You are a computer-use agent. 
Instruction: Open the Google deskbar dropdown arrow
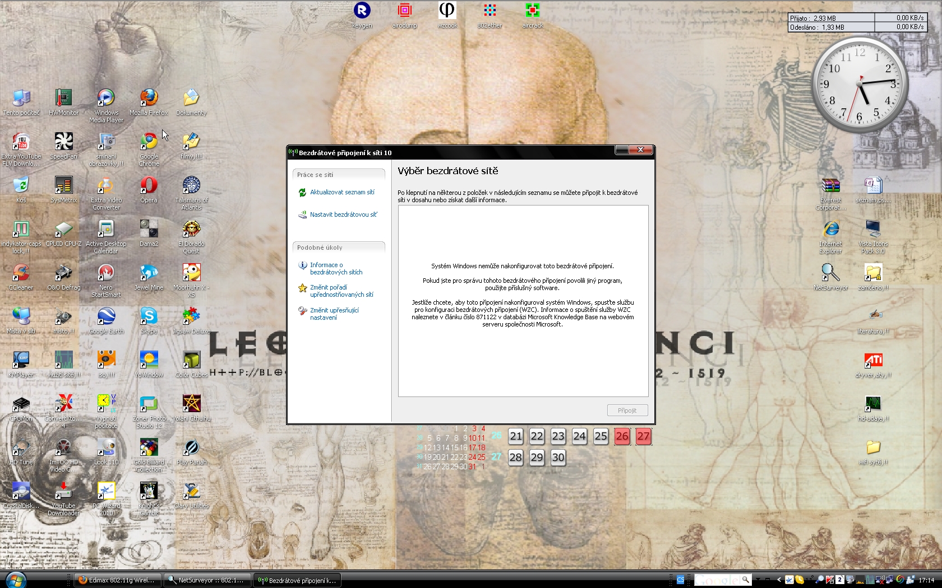[758, 580]
